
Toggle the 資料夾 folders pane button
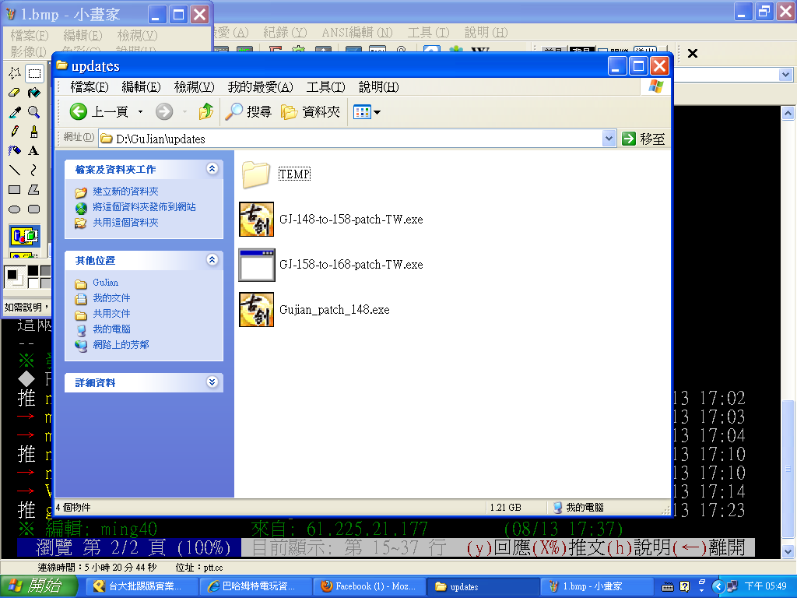(311, 112)
